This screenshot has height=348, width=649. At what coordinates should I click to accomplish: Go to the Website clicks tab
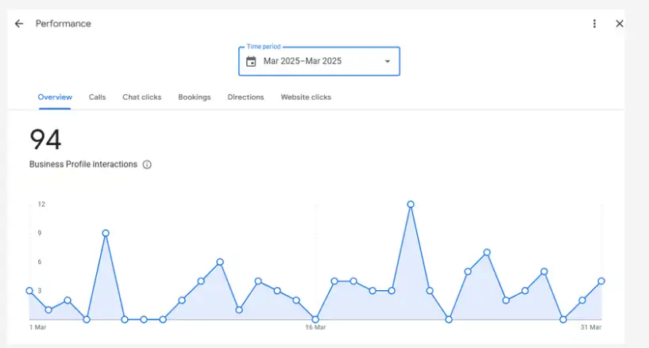point(306,98)
